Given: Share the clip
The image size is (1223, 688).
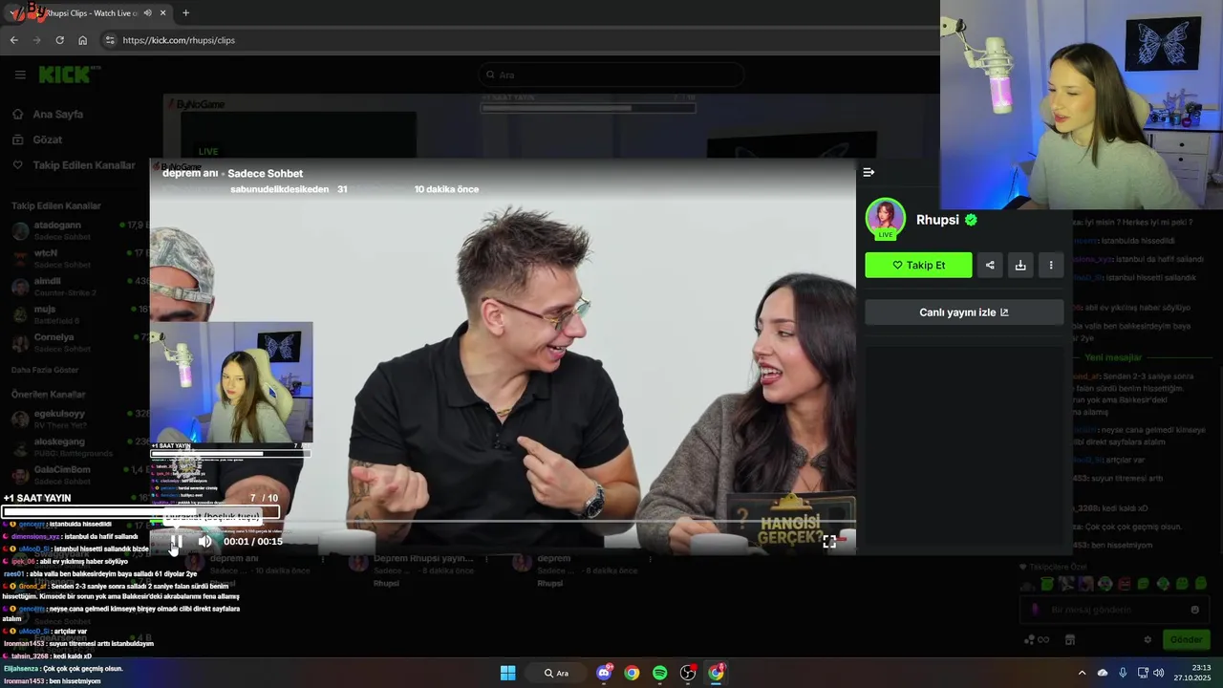Looking at the screenshot, I should [990, 265].
